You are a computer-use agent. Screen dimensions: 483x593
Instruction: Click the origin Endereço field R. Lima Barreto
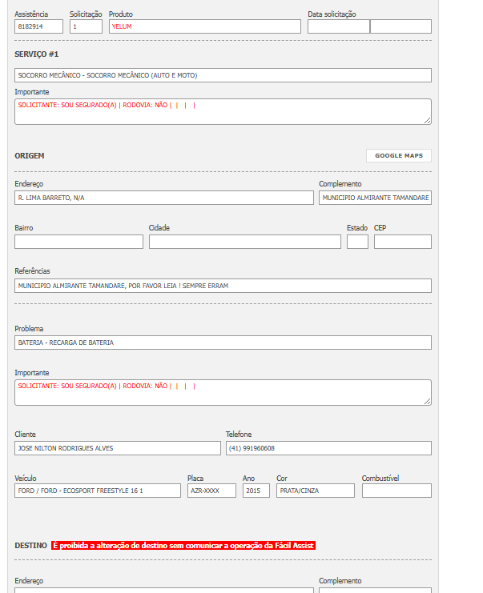pos(164,198)
